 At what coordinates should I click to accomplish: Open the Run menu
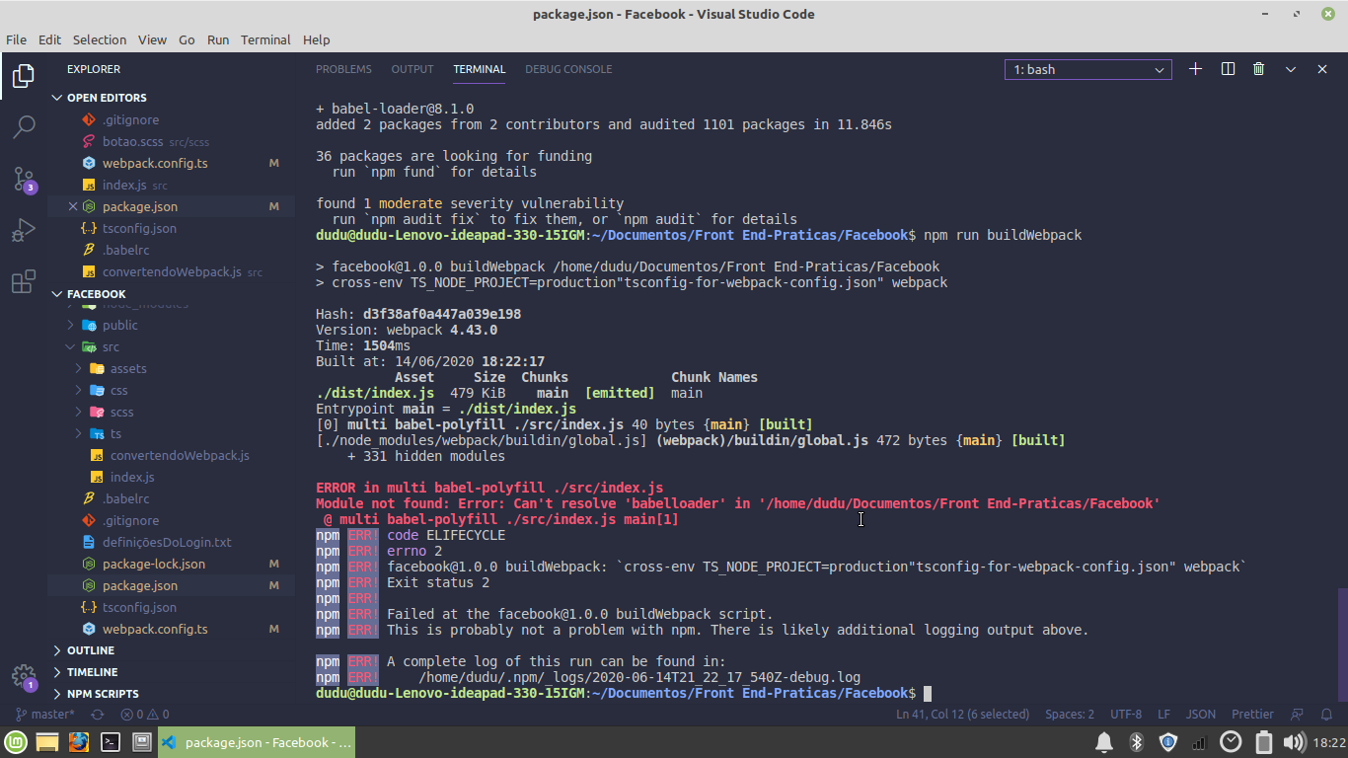click(x=218, y=39)
